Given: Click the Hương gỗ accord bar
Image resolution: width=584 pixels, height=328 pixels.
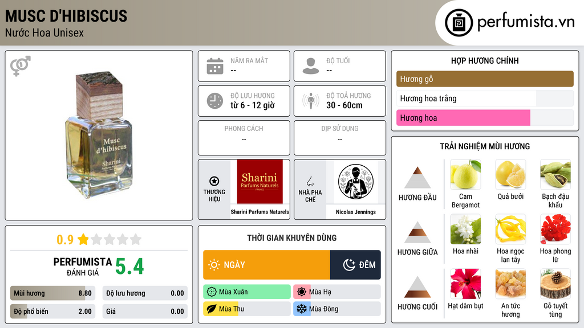Looking at the screenshot, I should click(x=485, y=79).
